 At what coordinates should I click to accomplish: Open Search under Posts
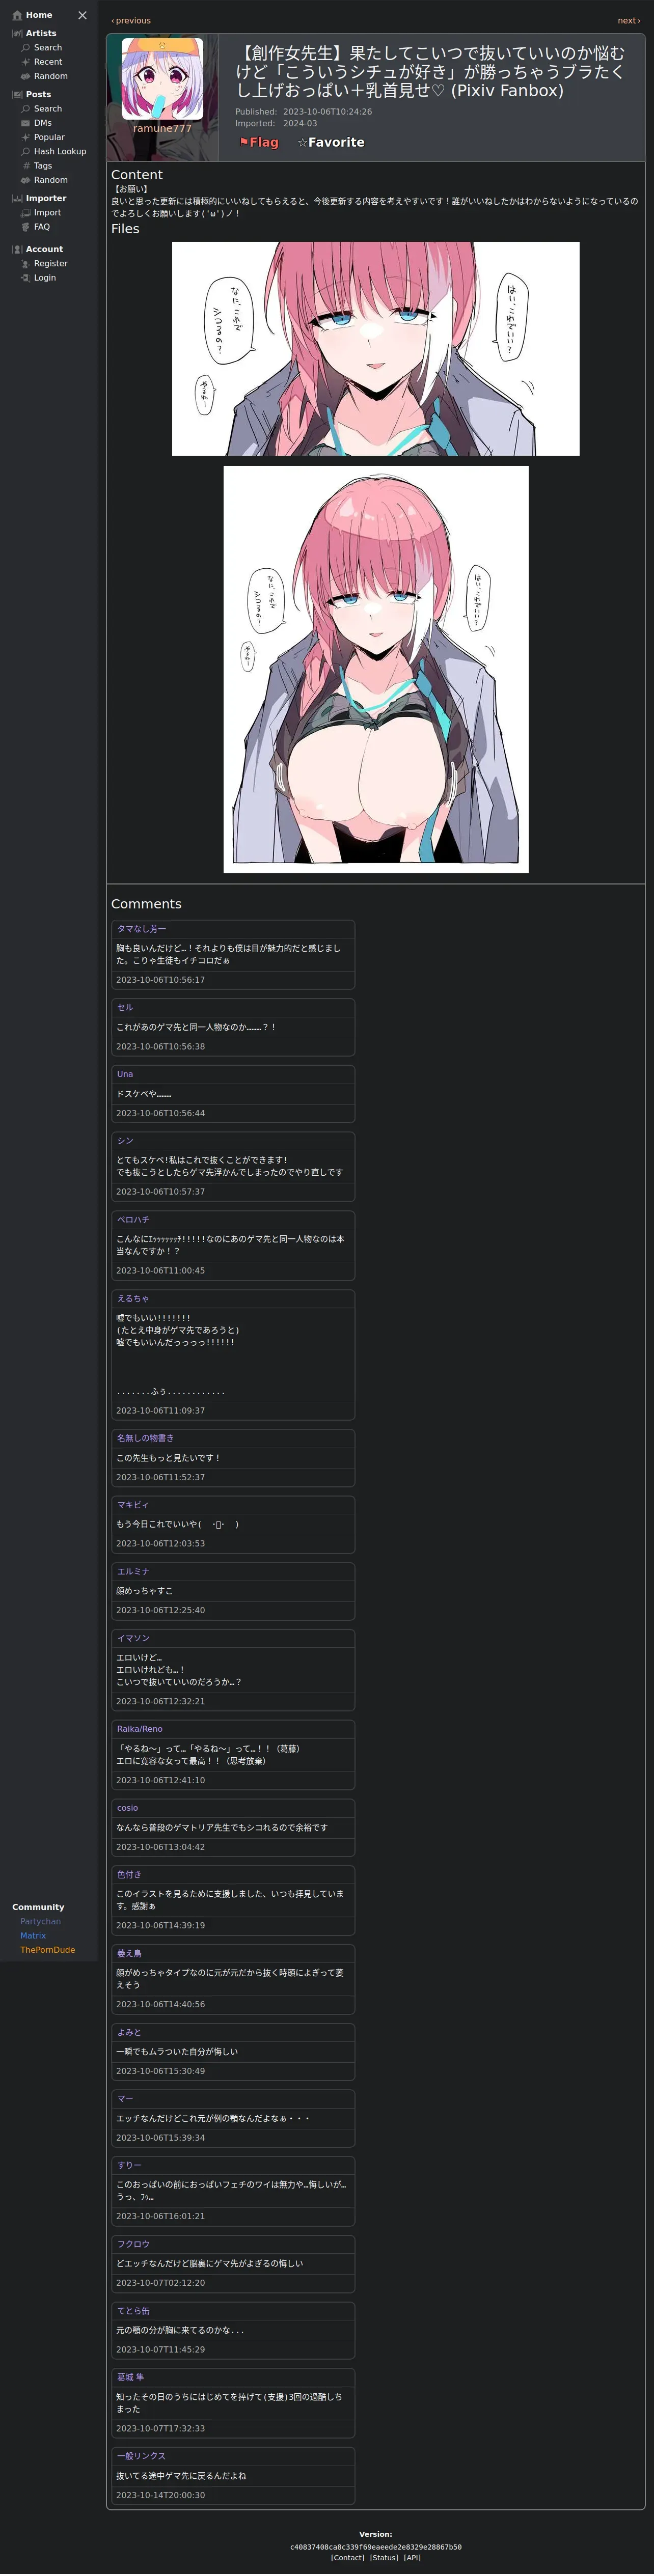click(x=47, y=109)
